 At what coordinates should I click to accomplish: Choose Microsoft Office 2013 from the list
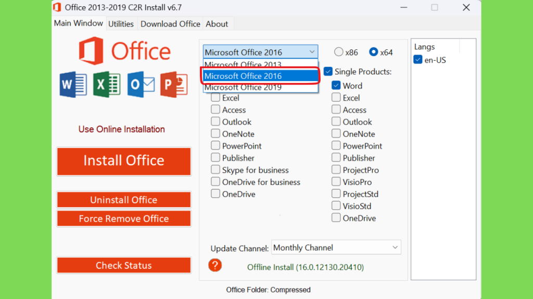(x=260, y=64)
